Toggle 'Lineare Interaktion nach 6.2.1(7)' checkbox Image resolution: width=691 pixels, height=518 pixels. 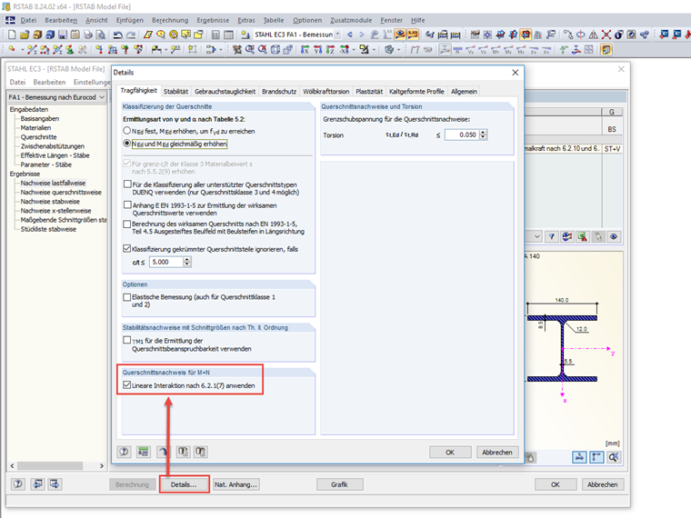(x=127, y=385)
